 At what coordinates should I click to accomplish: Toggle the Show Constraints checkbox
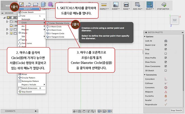(166, 66)
